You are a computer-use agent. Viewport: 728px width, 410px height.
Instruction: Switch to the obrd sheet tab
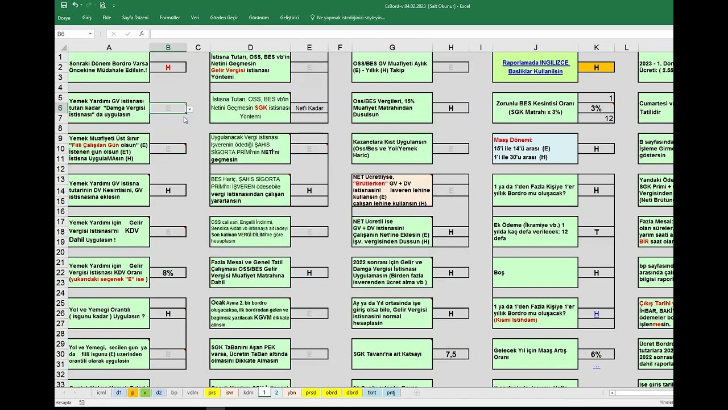pos(331,392)
